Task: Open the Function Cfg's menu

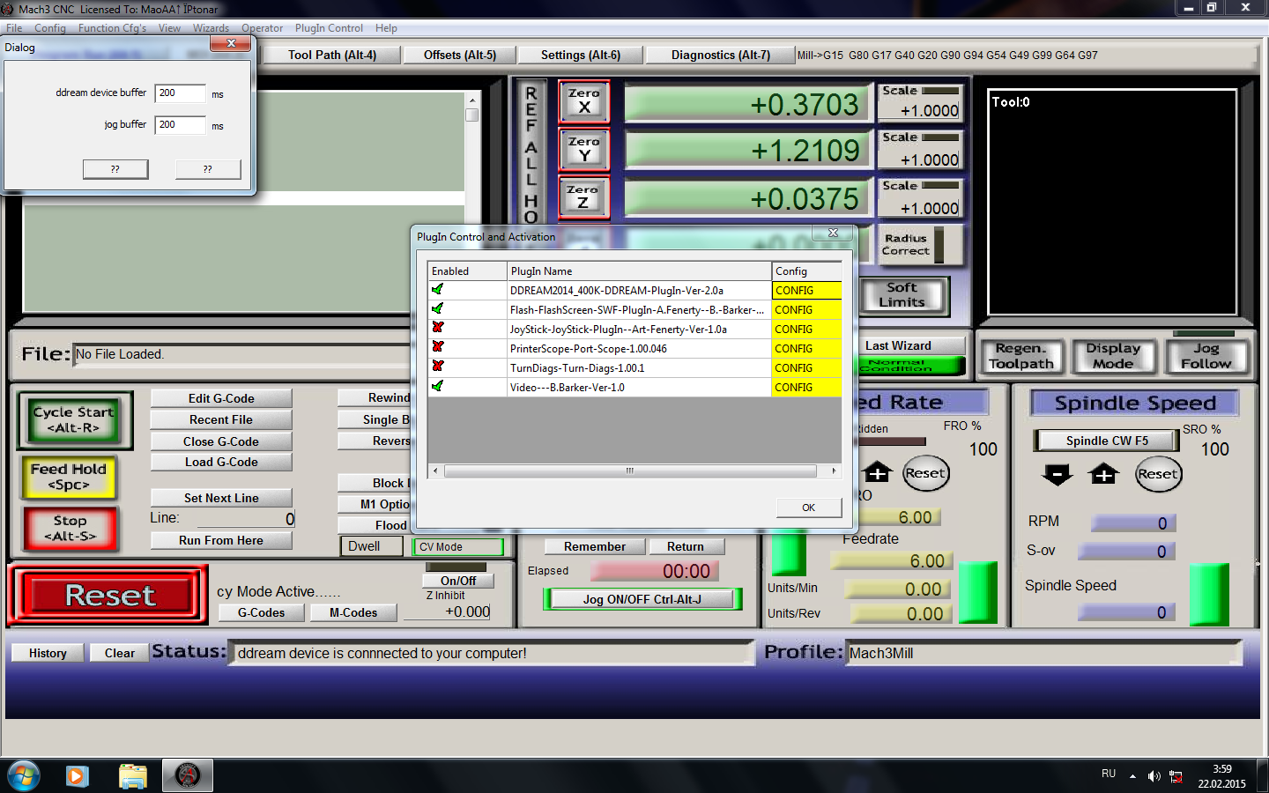Action: [x=113, y=28]
